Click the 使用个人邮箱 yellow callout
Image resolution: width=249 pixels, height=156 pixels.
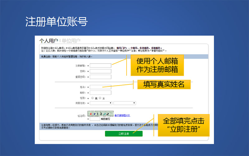[157, 65]
